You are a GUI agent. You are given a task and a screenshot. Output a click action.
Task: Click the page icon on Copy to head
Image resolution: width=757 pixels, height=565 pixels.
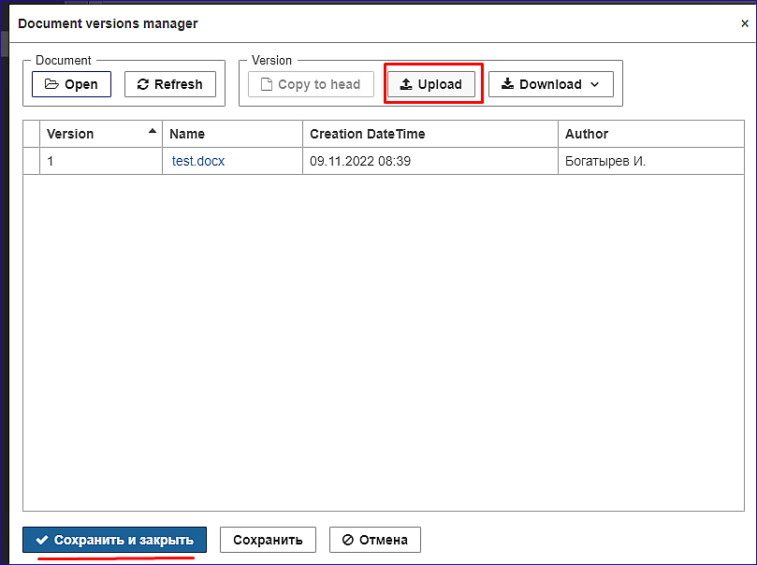click(266, 84)
